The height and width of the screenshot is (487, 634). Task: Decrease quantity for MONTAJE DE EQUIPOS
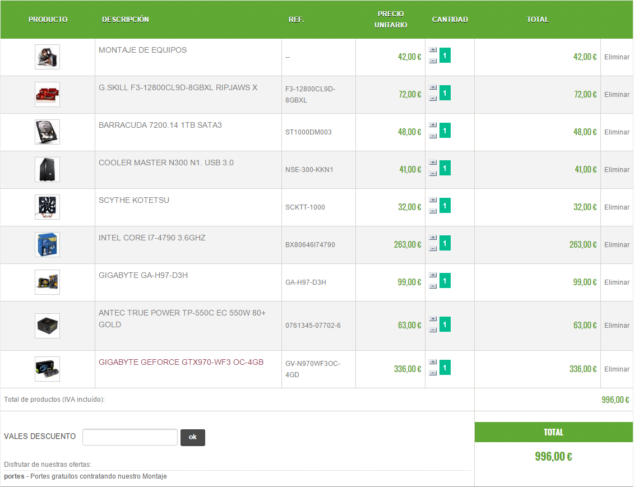(x=433, y=61)
